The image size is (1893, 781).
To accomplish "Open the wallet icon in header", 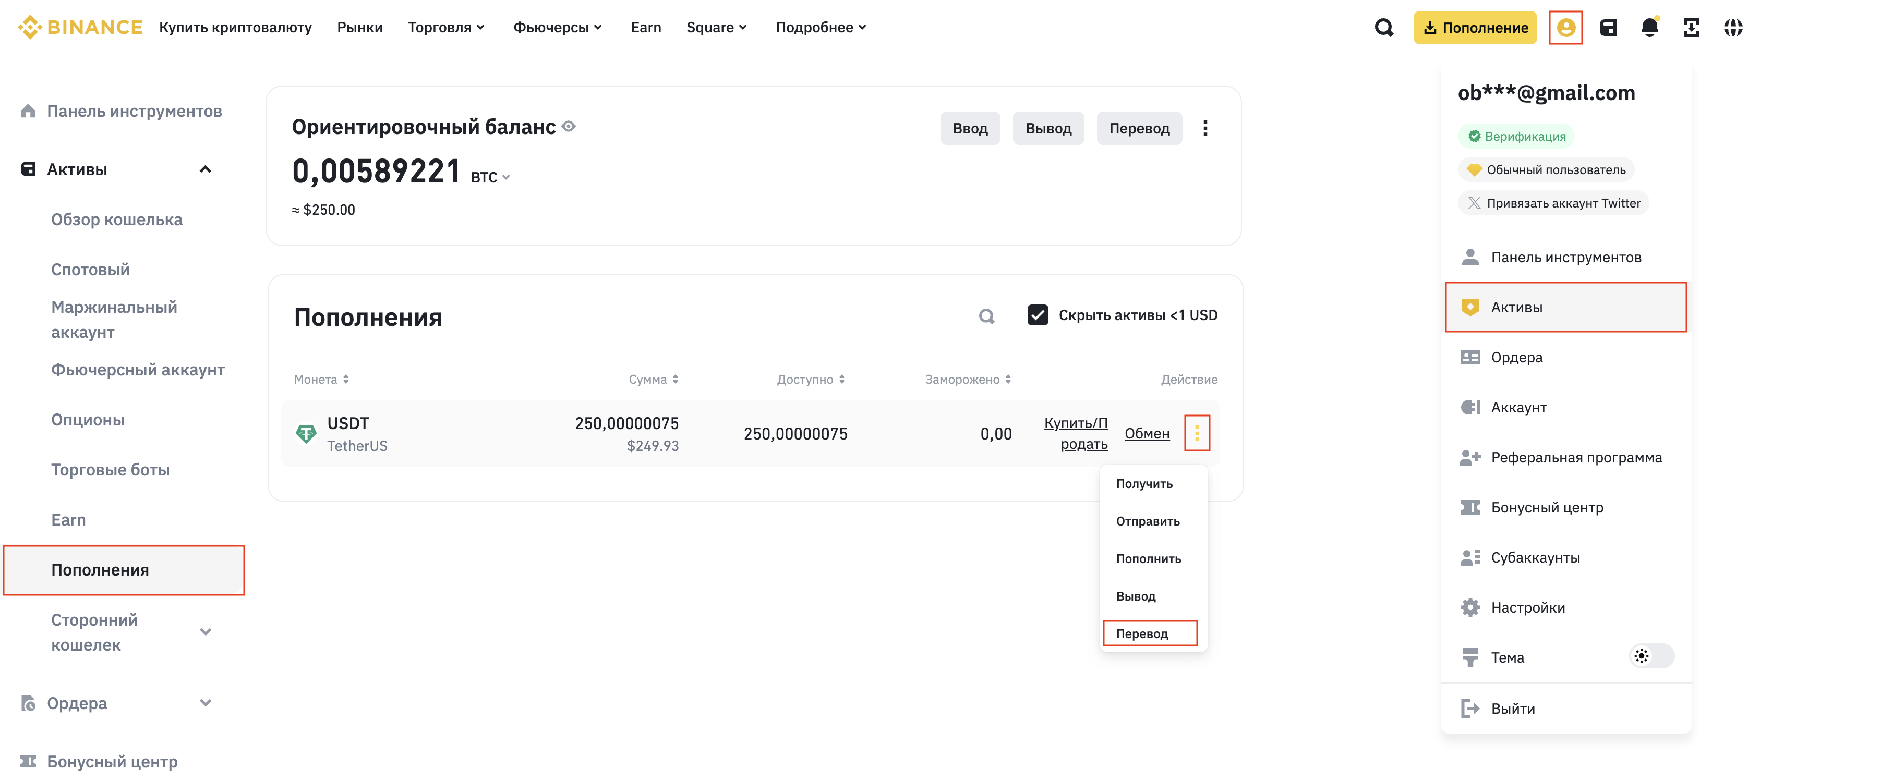I will [1608, 28].
